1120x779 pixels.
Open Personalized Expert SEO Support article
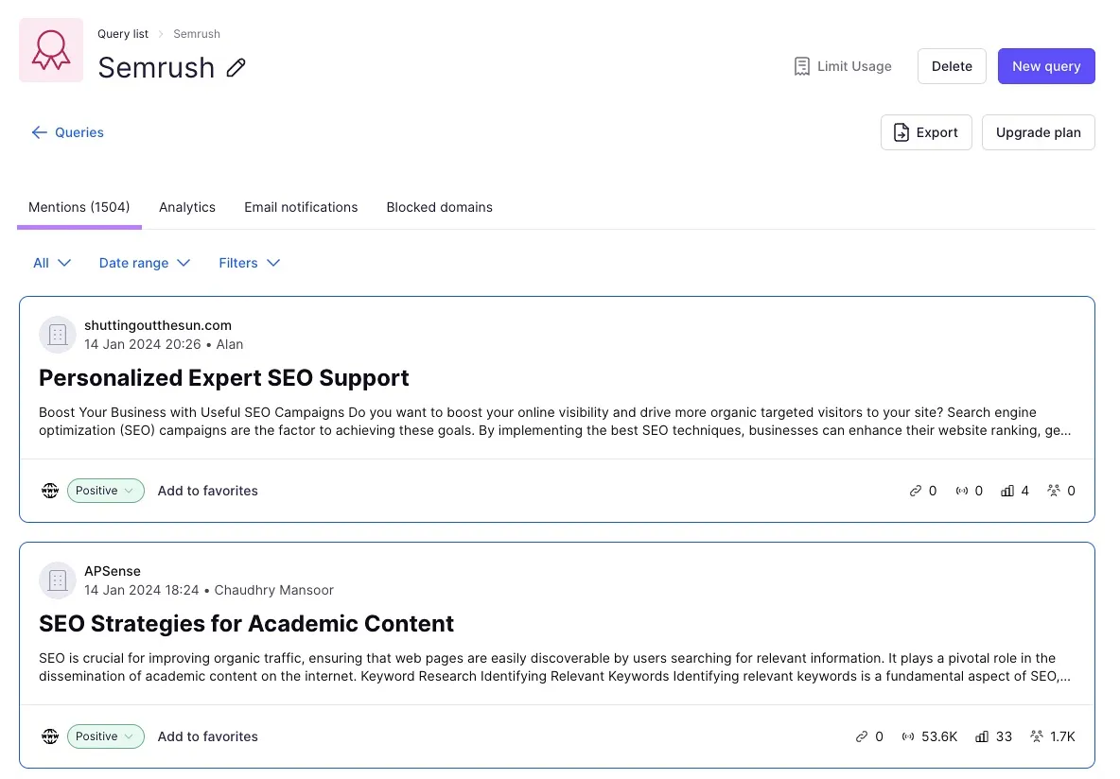[x=223, y=378]
